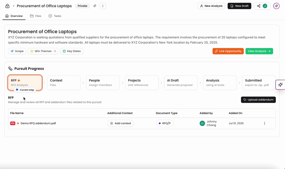Select the RFP step in Pursuit Progress
This screenshot has height=169, width=285.
tap(25, 83)
